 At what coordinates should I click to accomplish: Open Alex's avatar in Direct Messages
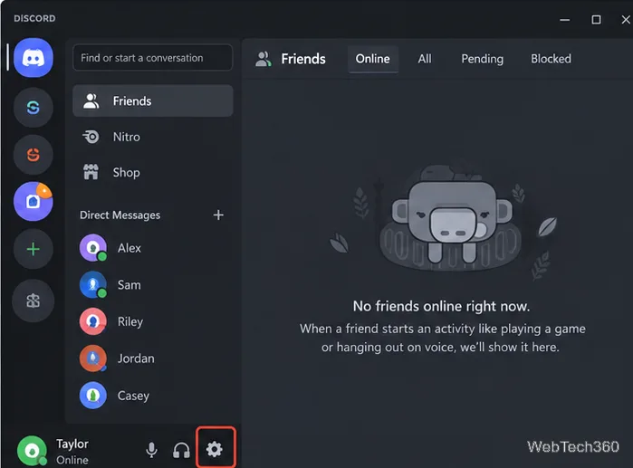coord(93,248)
